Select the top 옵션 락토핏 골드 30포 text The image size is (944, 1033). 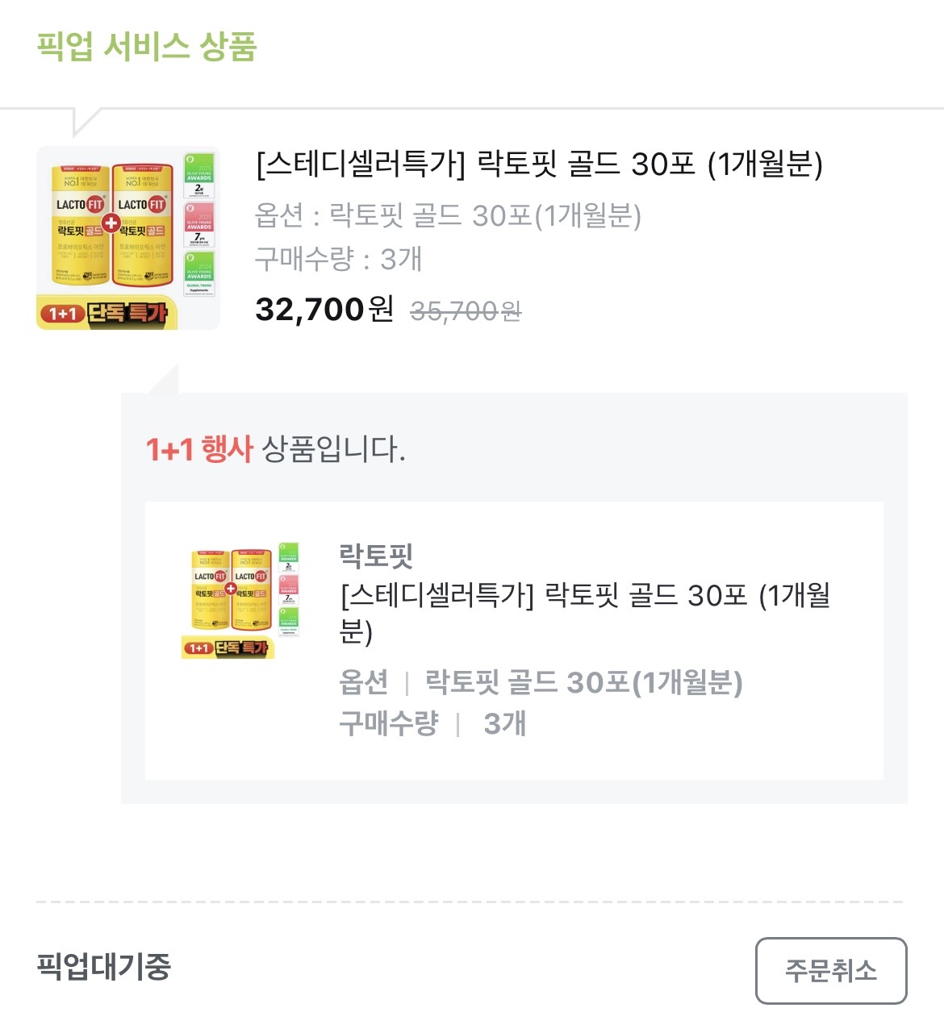tap(448, 216)
